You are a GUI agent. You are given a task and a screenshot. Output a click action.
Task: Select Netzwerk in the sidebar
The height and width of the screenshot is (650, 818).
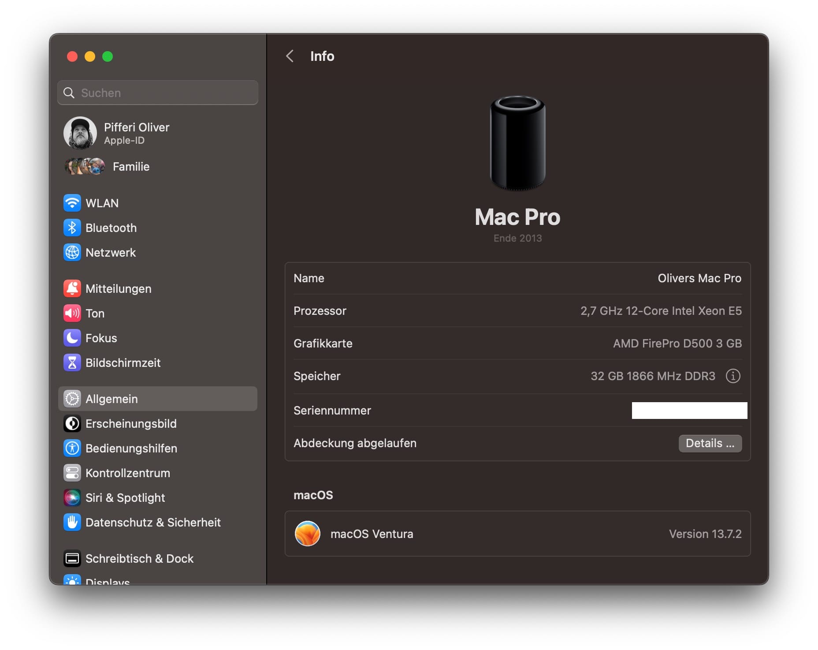158,253
